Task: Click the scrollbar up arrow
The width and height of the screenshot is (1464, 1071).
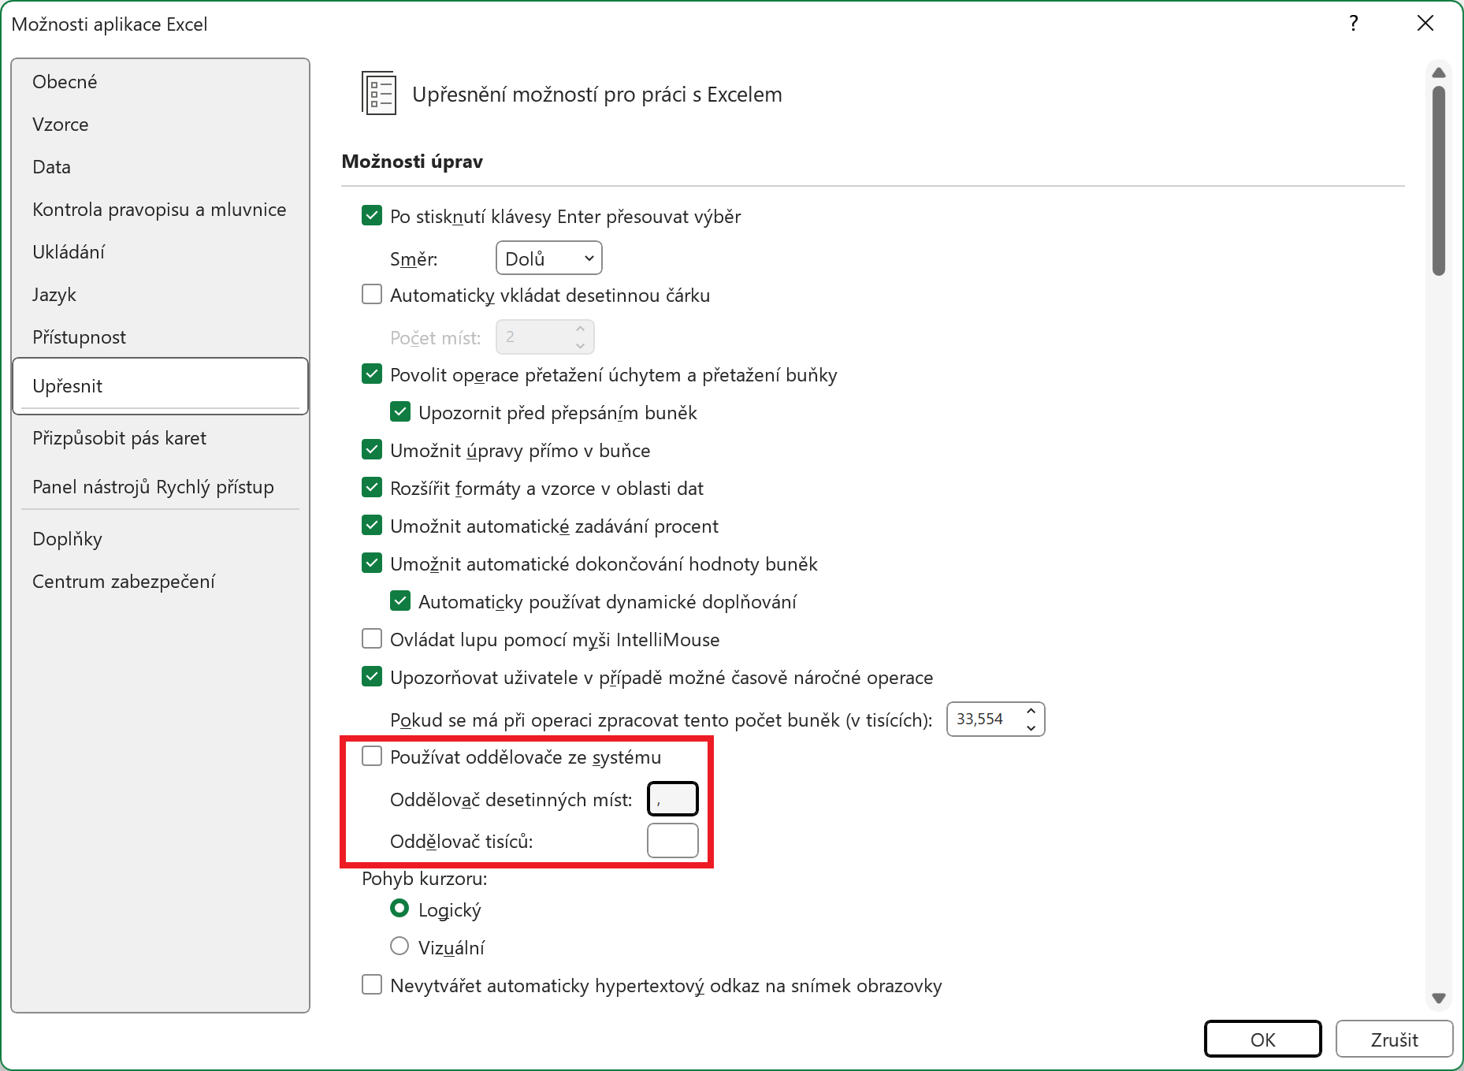Action: 1439,73
